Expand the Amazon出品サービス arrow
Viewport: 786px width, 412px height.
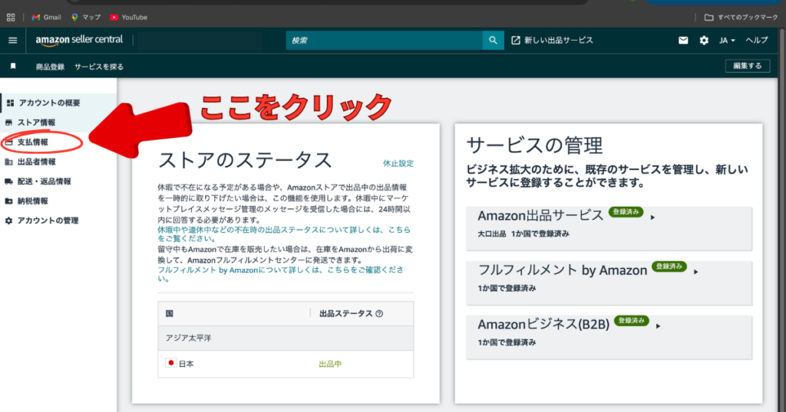[652, 217]
